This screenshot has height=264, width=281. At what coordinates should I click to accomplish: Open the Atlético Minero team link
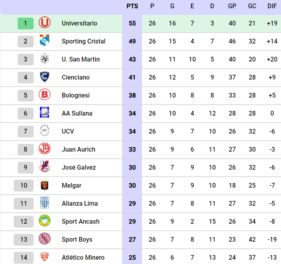pyautogui.click(x=83, y=257)
